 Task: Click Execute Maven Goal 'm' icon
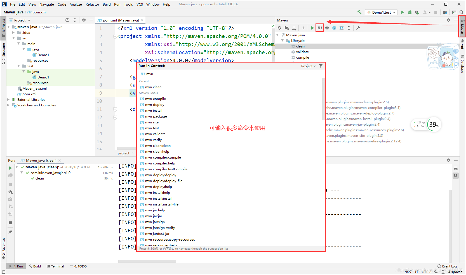[x=320, y=28]
